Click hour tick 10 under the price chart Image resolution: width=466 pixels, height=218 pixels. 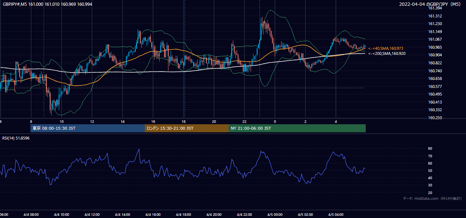pos(62,122)
